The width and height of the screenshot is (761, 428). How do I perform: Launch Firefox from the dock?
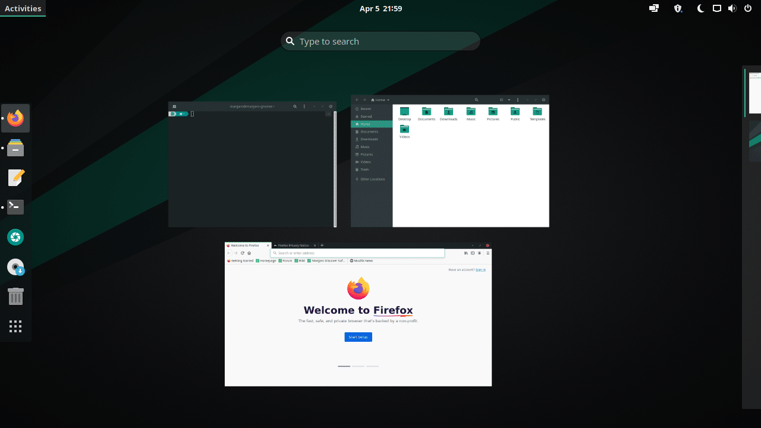pos(15,118)
